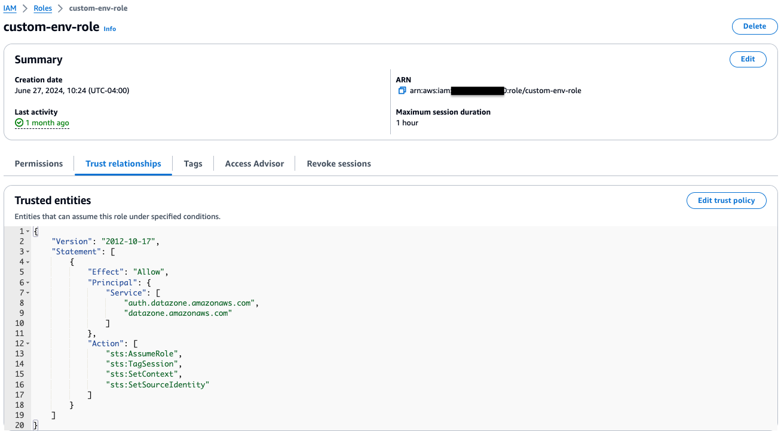Open the Info link beside the role name

coord(110,29)
